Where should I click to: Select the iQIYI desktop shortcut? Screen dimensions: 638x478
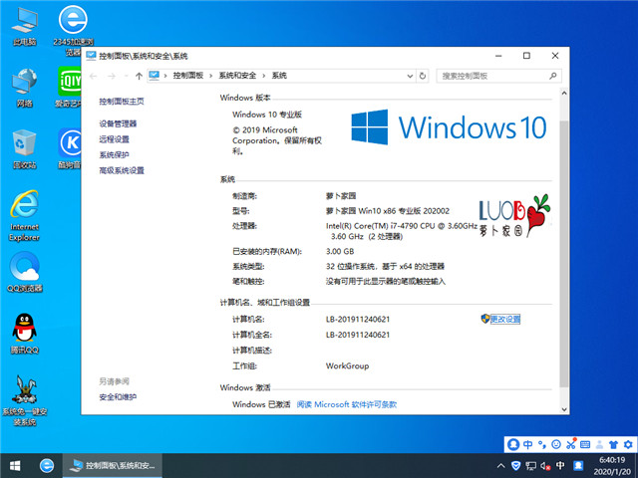click(x=69, y=87)
